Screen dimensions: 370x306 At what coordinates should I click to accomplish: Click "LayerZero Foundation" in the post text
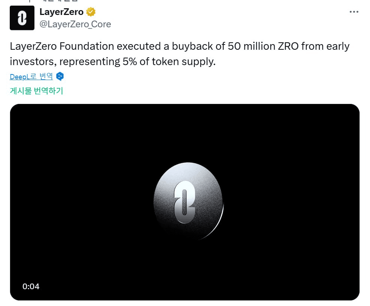(62, 46)
